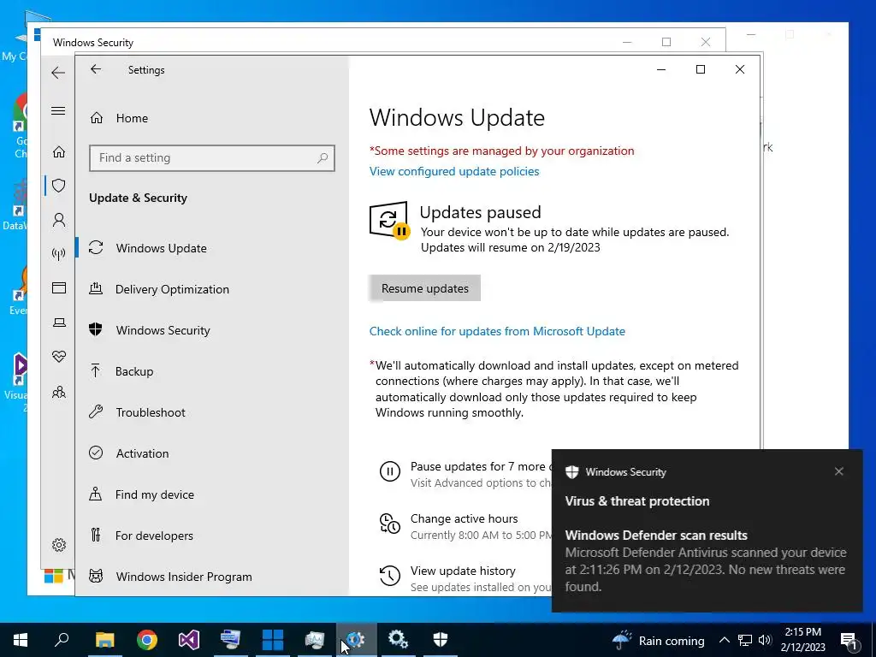
Task: Open File Explorer from taskbar
Action: coord(104,640)
